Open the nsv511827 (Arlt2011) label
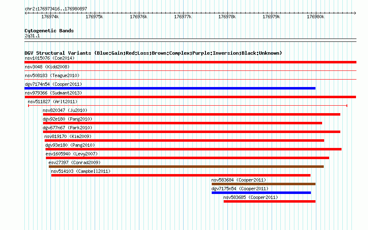This screenshot has width=368, height=230. 53,102
